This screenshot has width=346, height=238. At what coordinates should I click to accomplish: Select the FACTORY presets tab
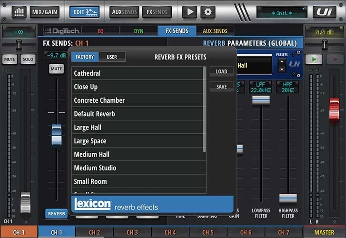click(85, 57)
